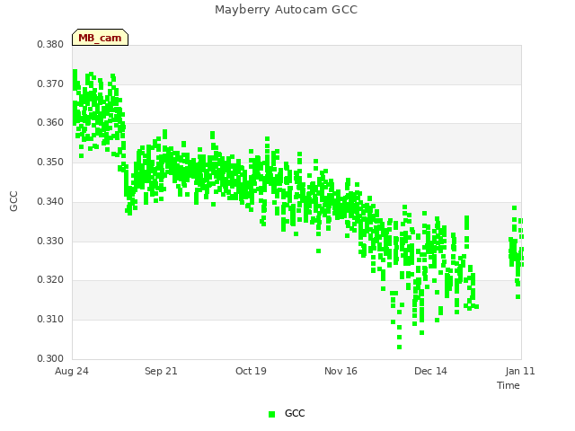Click the 0.360 y-axis tick label
The width and height of the screenshot is (575, 431).
[x=50, y=123]
